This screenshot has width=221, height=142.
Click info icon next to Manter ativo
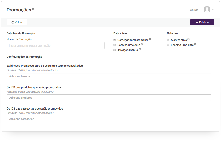189,39
